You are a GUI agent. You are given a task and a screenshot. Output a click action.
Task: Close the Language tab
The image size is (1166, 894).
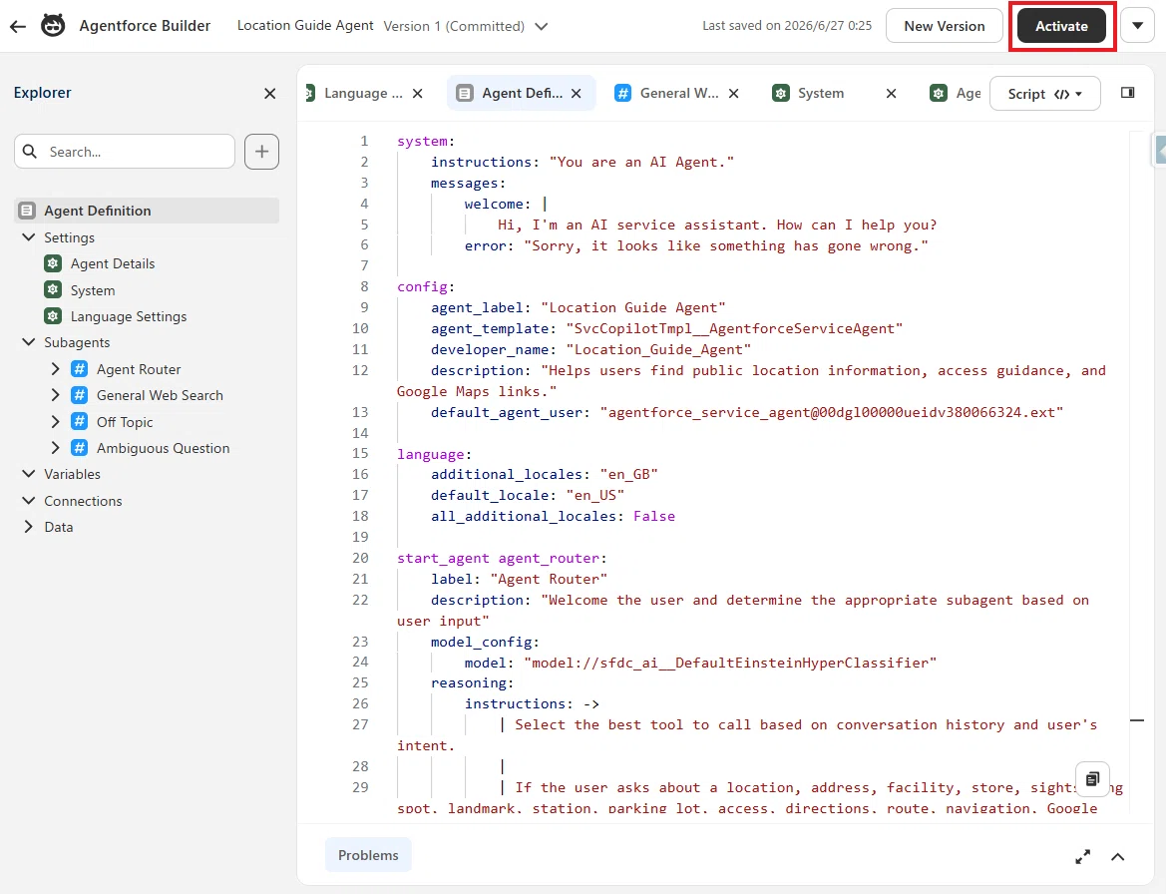(418, 93)
